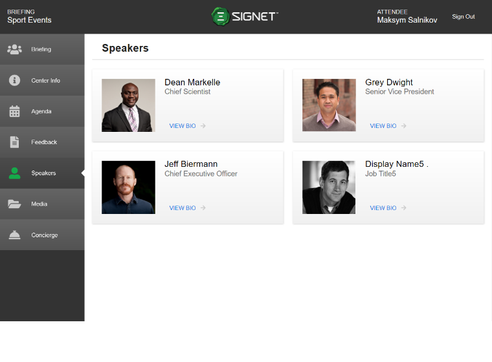Click the Feedback document icon
Image resolution: width=492 pixels, height=362 pixels.
tap(14, 142)
